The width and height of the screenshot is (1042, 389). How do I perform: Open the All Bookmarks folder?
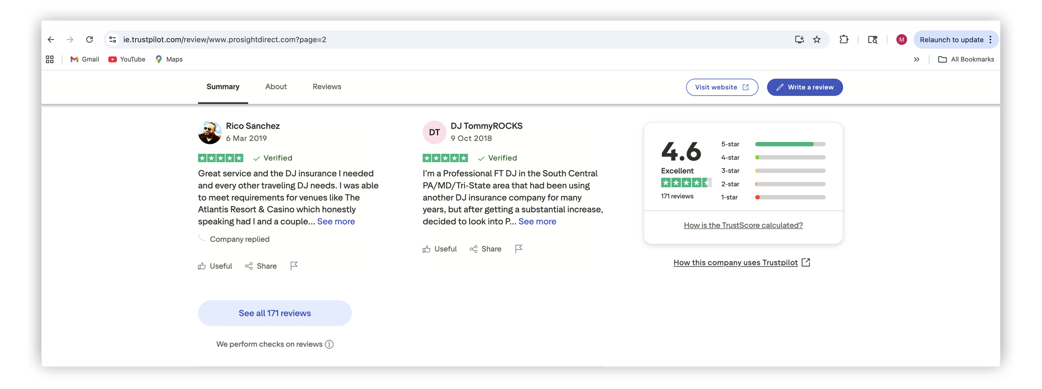click(x=966, y=59)
